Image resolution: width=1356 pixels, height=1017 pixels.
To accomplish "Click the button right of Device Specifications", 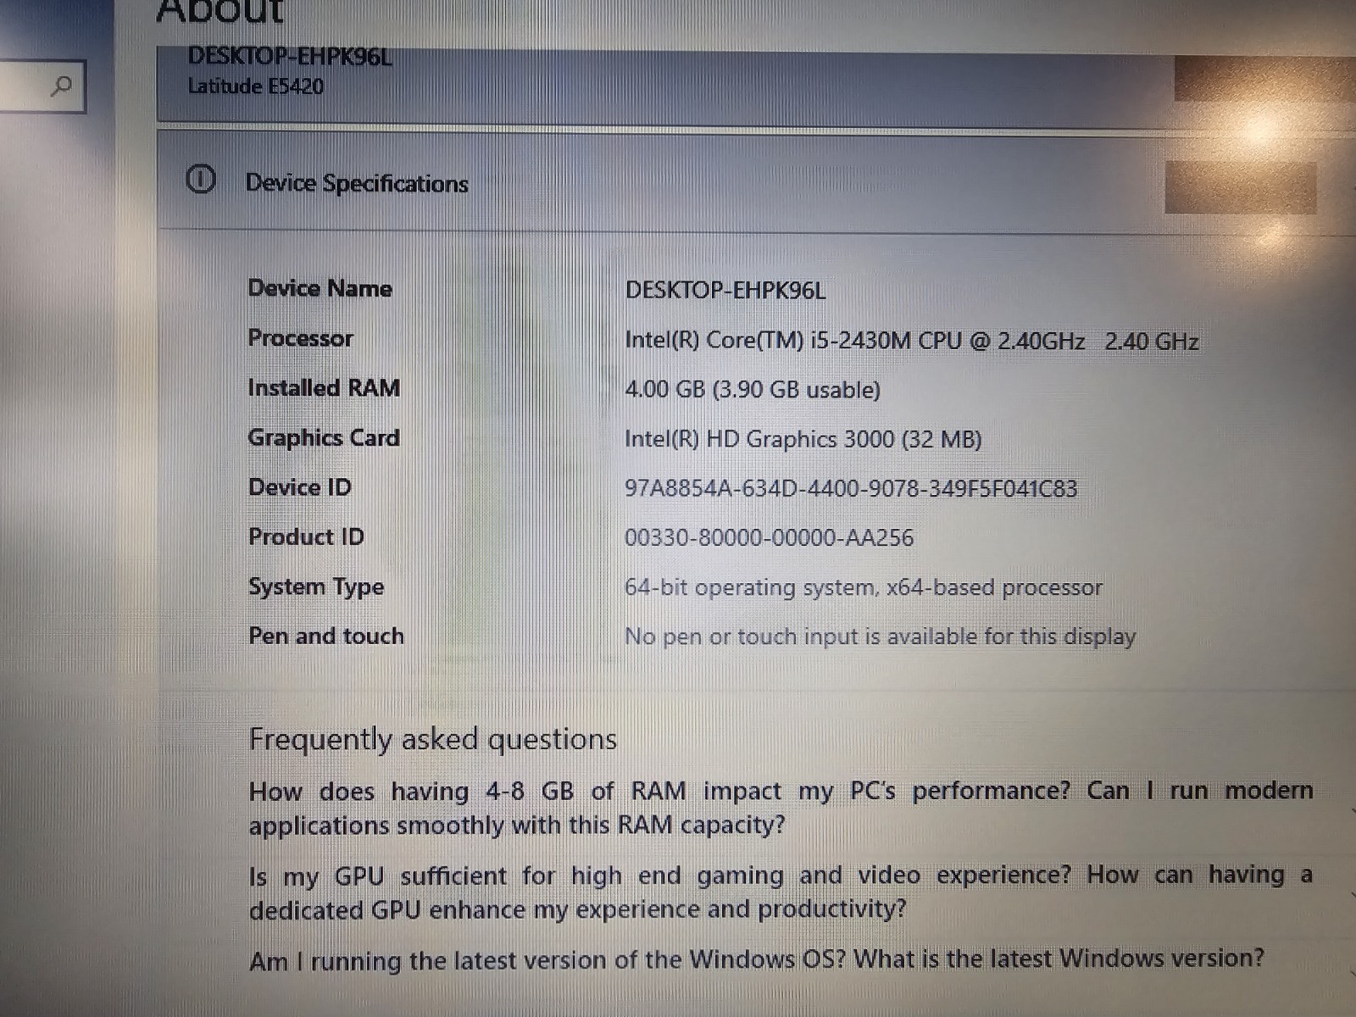I will click(x=1241, y=187).
